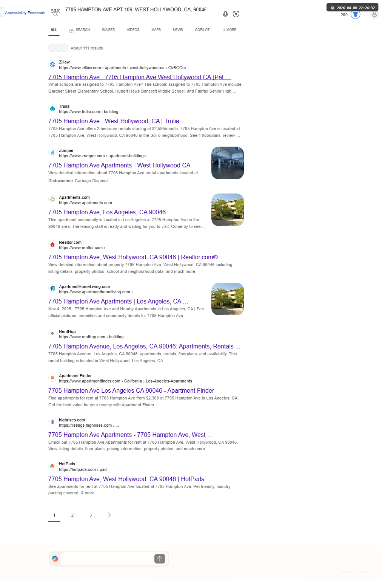The width and height of the screenshot is (382, 579).
Task: Open the user account profile icon
Action: (x=374, y=14)
